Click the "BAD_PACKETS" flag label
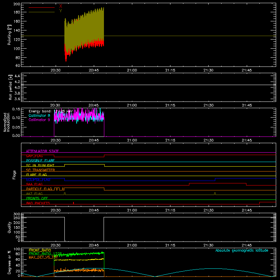The height and width of the screenshot is (280, 280). [38, 203]
